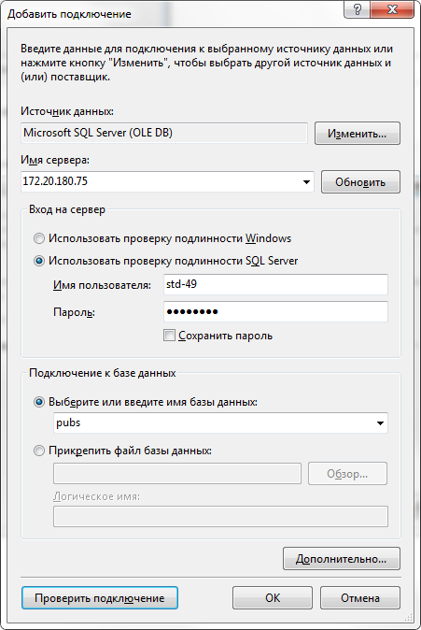Click Проверить подключение button
The width and height of the screenshot is (421, 630).
pos(100,598)
